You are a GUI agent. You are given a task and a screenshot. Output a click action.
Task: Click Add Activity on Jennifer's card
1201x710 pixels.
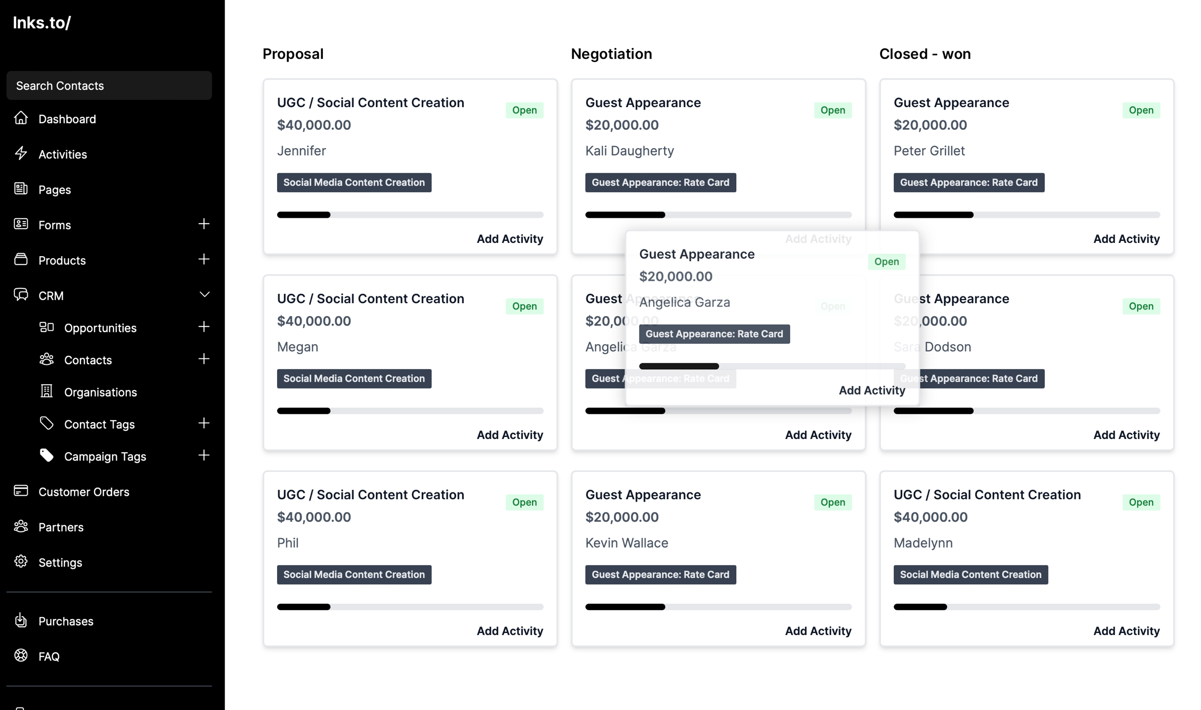coord(510,238)
